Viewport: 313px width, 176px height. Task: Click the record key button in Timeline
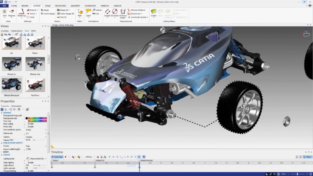point(66,157)
